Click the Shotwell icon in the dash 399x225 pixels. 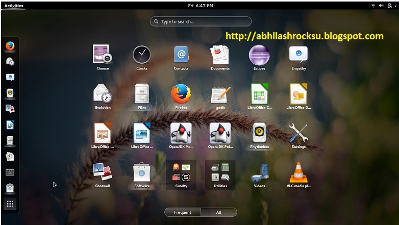(x=10, y=109)
